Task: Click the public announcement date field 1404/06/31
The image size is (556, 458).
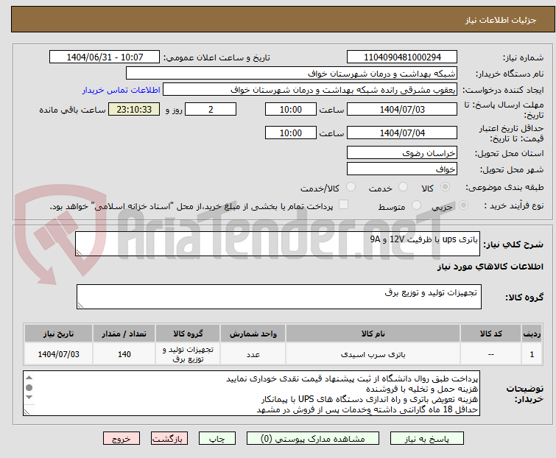Action: pyautogui.click(x=105, y=57)
